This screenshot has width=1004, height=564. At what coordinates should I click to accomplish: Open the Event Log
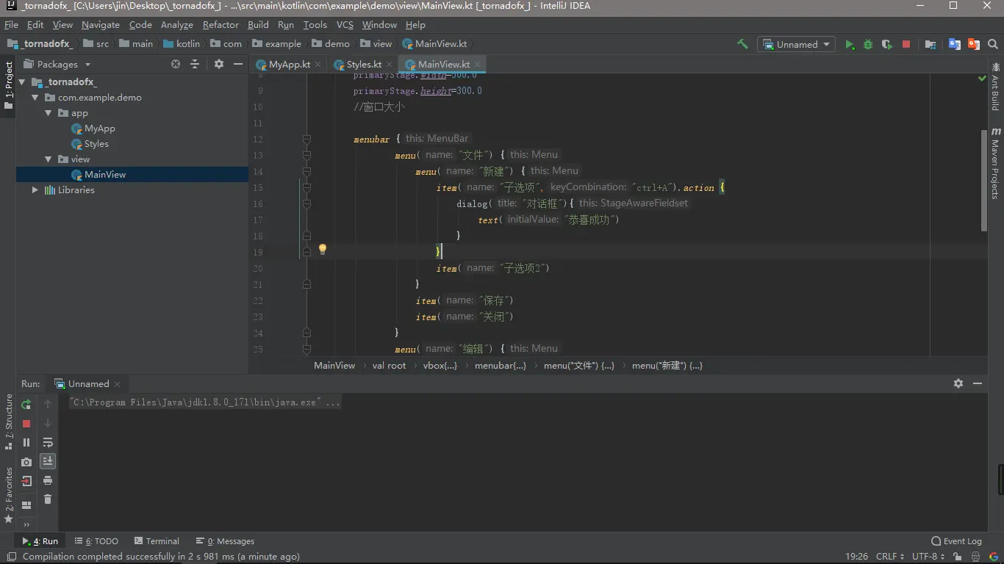click(956, 540)
